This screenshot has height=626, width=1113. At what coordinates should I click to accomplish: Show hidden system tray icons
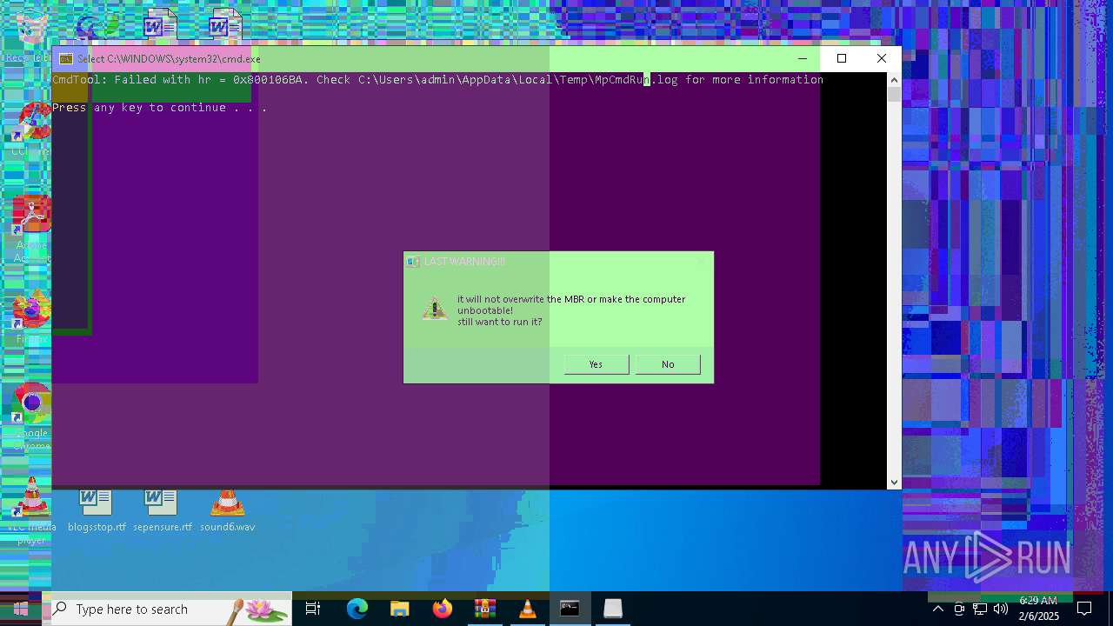(938, 609)
